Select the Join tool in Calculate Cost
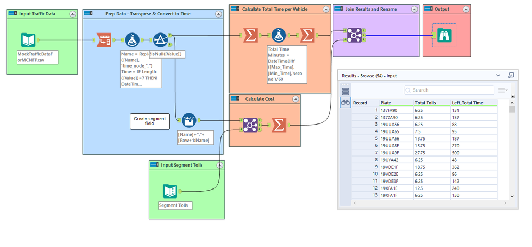532x247 pixels. 250,125
